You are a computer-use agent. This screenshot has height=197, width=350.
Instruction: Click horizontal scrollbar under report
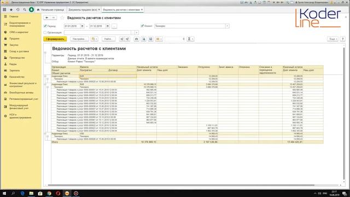pos(181,185)
